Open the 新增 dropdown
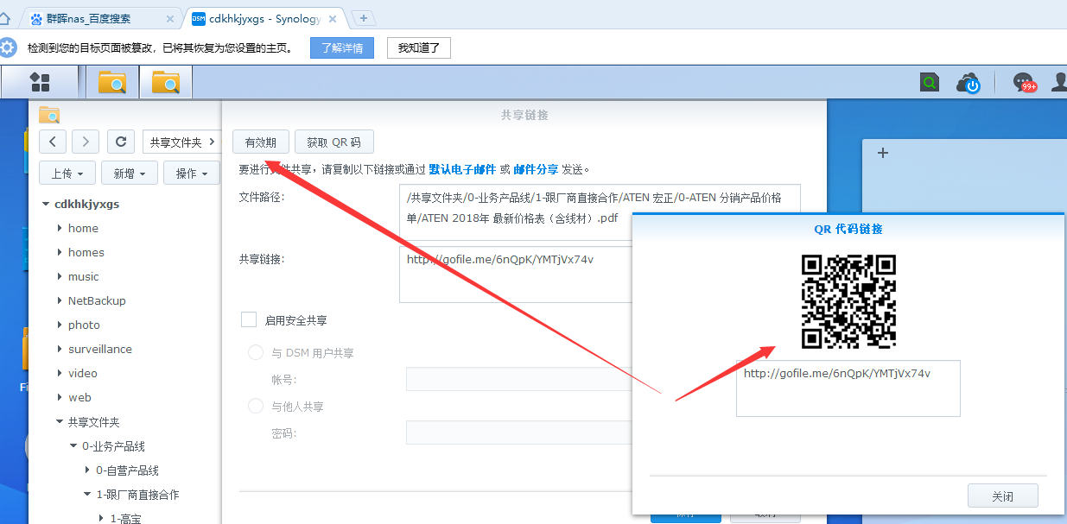The height and width of the screenshot is (524, 1067). 130,173
